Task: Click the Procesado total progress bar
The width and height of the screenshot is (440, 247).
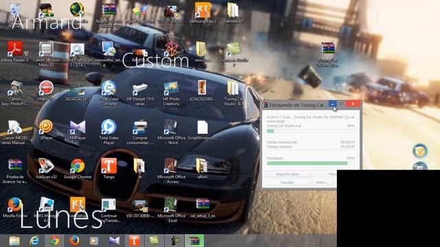Action: pos(310,163)
